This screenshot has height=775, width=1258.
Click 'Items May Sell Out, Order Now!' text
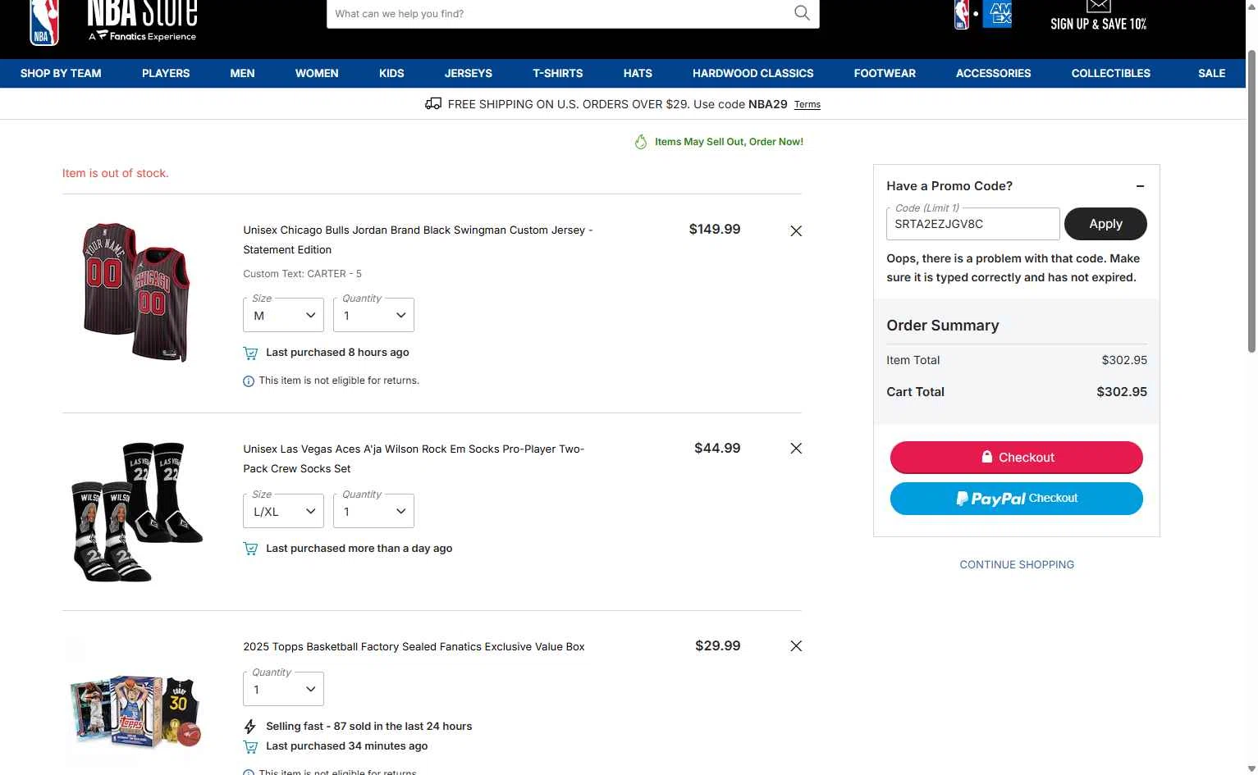pyautogui.click(x=729, y=142)
